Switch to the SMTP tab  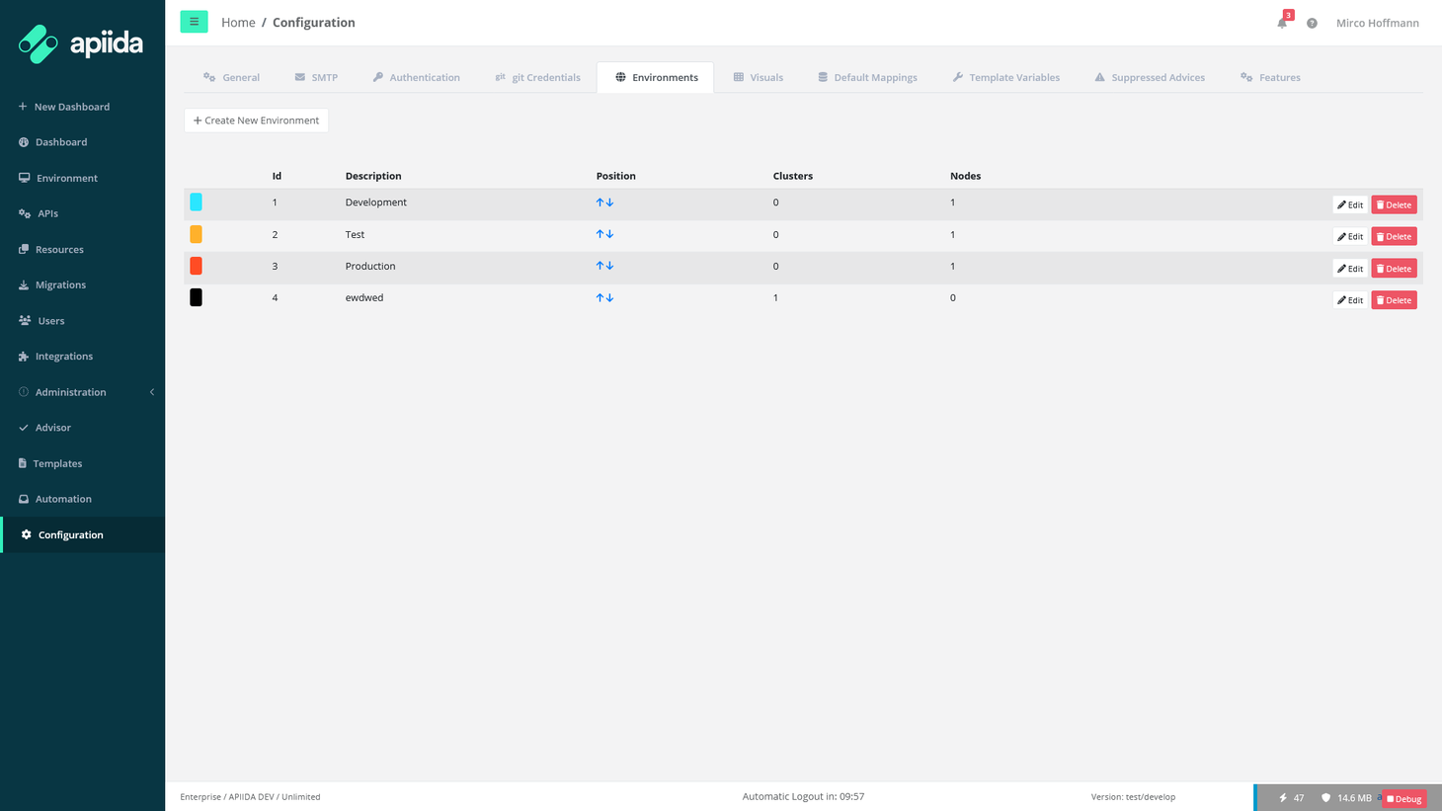(316, 76)
